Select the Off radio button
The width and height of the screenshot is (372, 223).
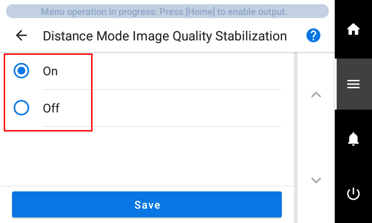[21, 108]
